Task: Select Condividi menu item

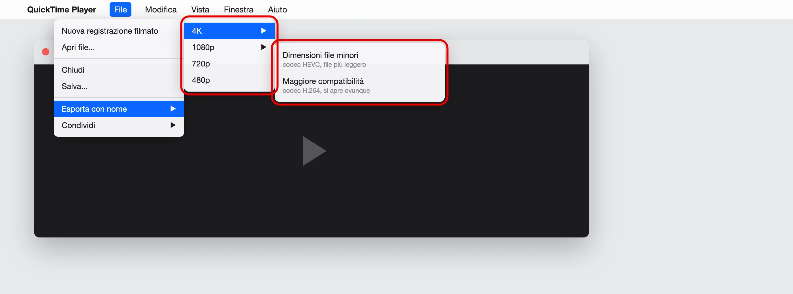Action: click(119, 125)
